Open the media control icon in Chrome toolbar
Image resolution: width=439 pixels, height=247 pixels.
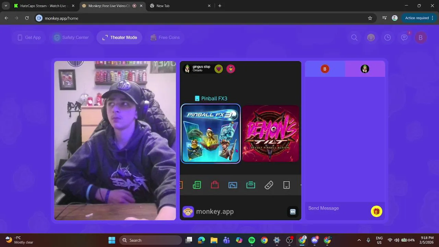click(x=384, y=18)
